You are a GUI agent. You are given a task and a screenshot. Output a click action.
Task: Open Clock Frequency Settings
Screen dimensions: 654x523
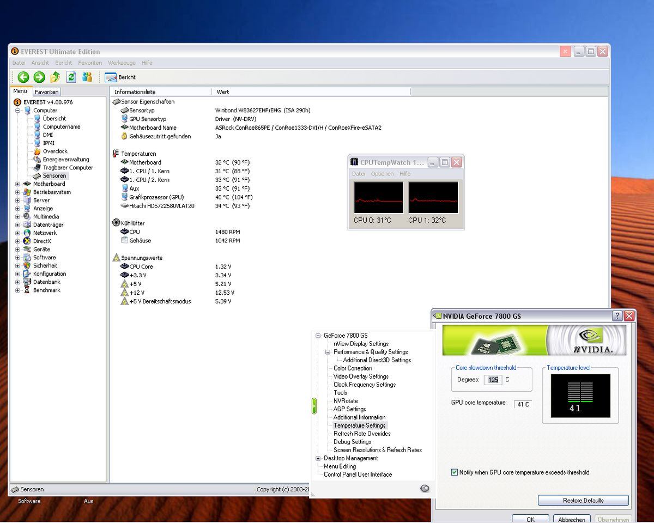[365, 385]
